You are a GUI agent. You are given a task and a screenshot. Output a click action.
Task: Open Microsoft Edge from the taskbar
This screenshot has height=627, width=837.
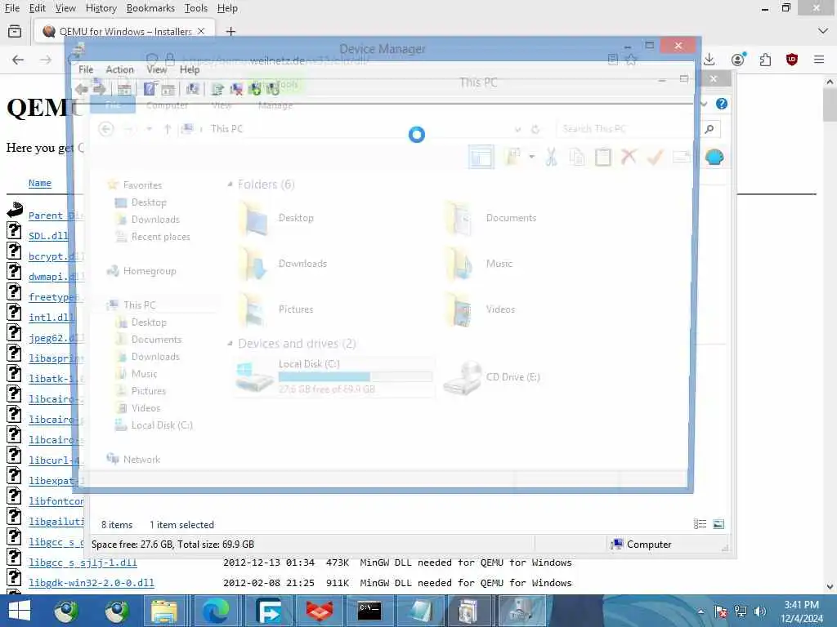point(216,611)
